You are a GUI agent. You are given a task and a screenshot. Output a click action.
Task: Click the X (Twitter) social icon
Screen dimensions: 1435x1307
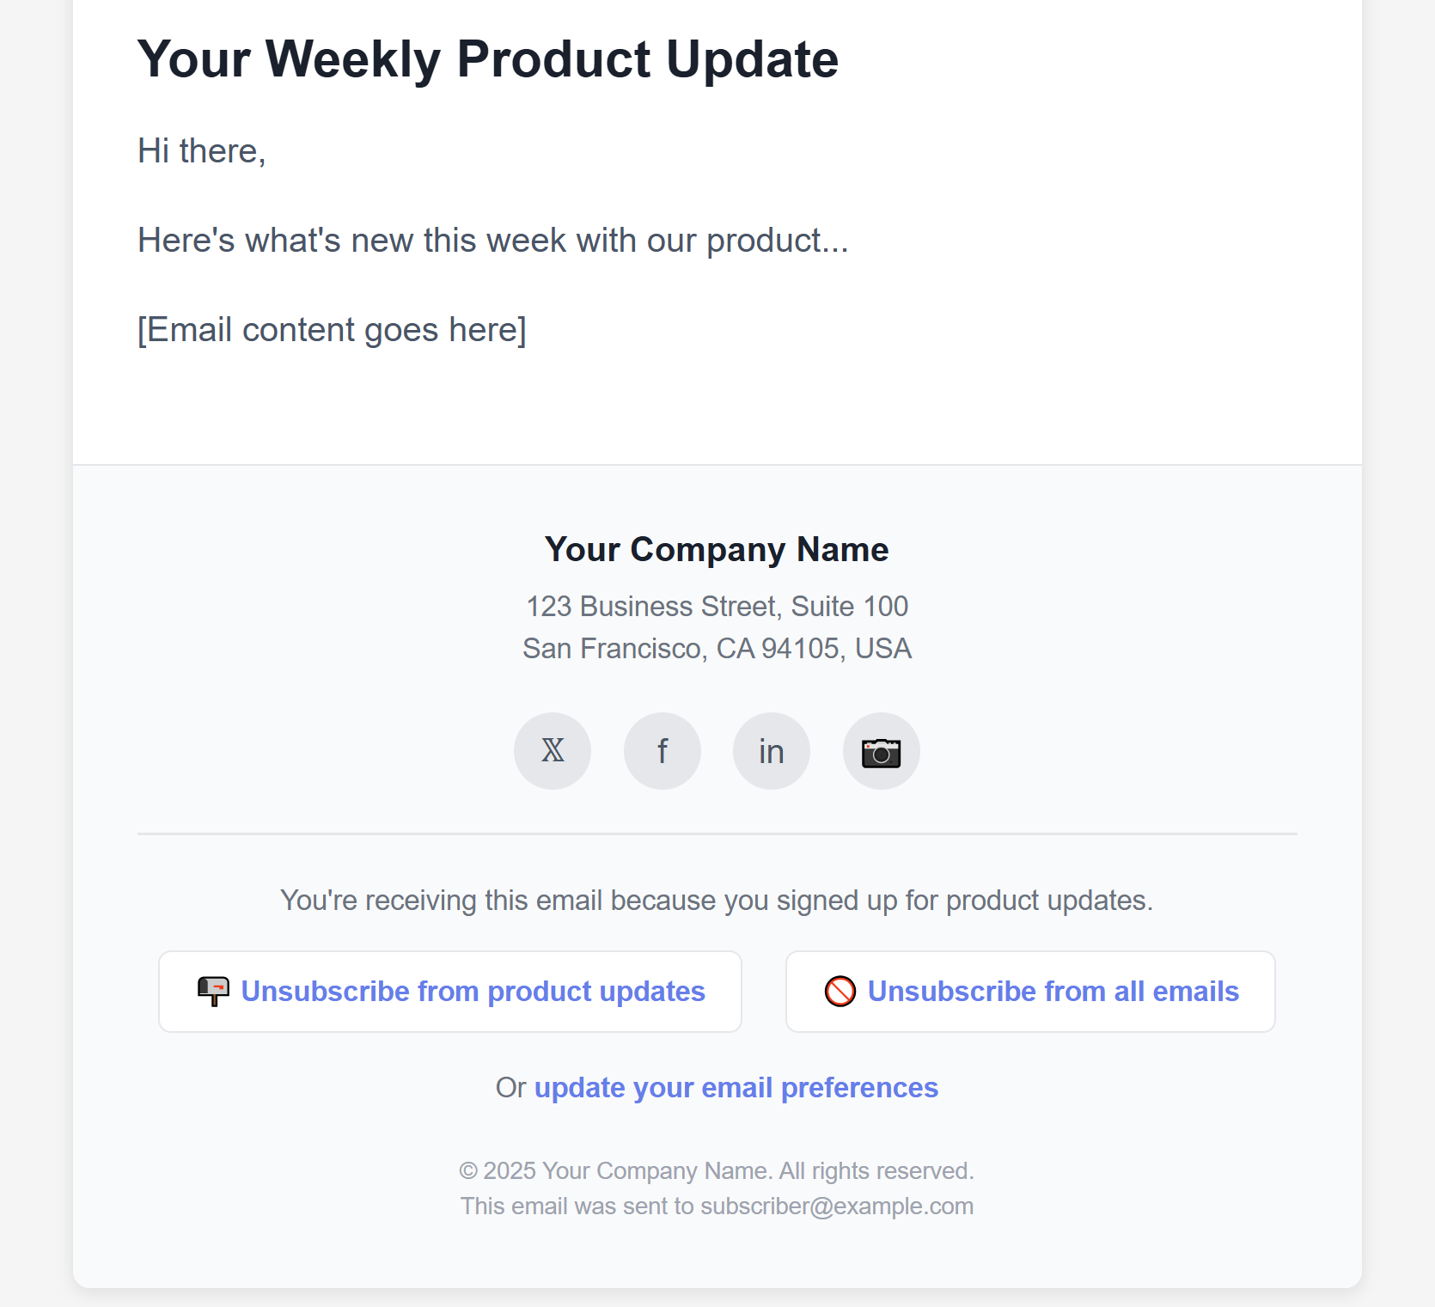(553, 751)
